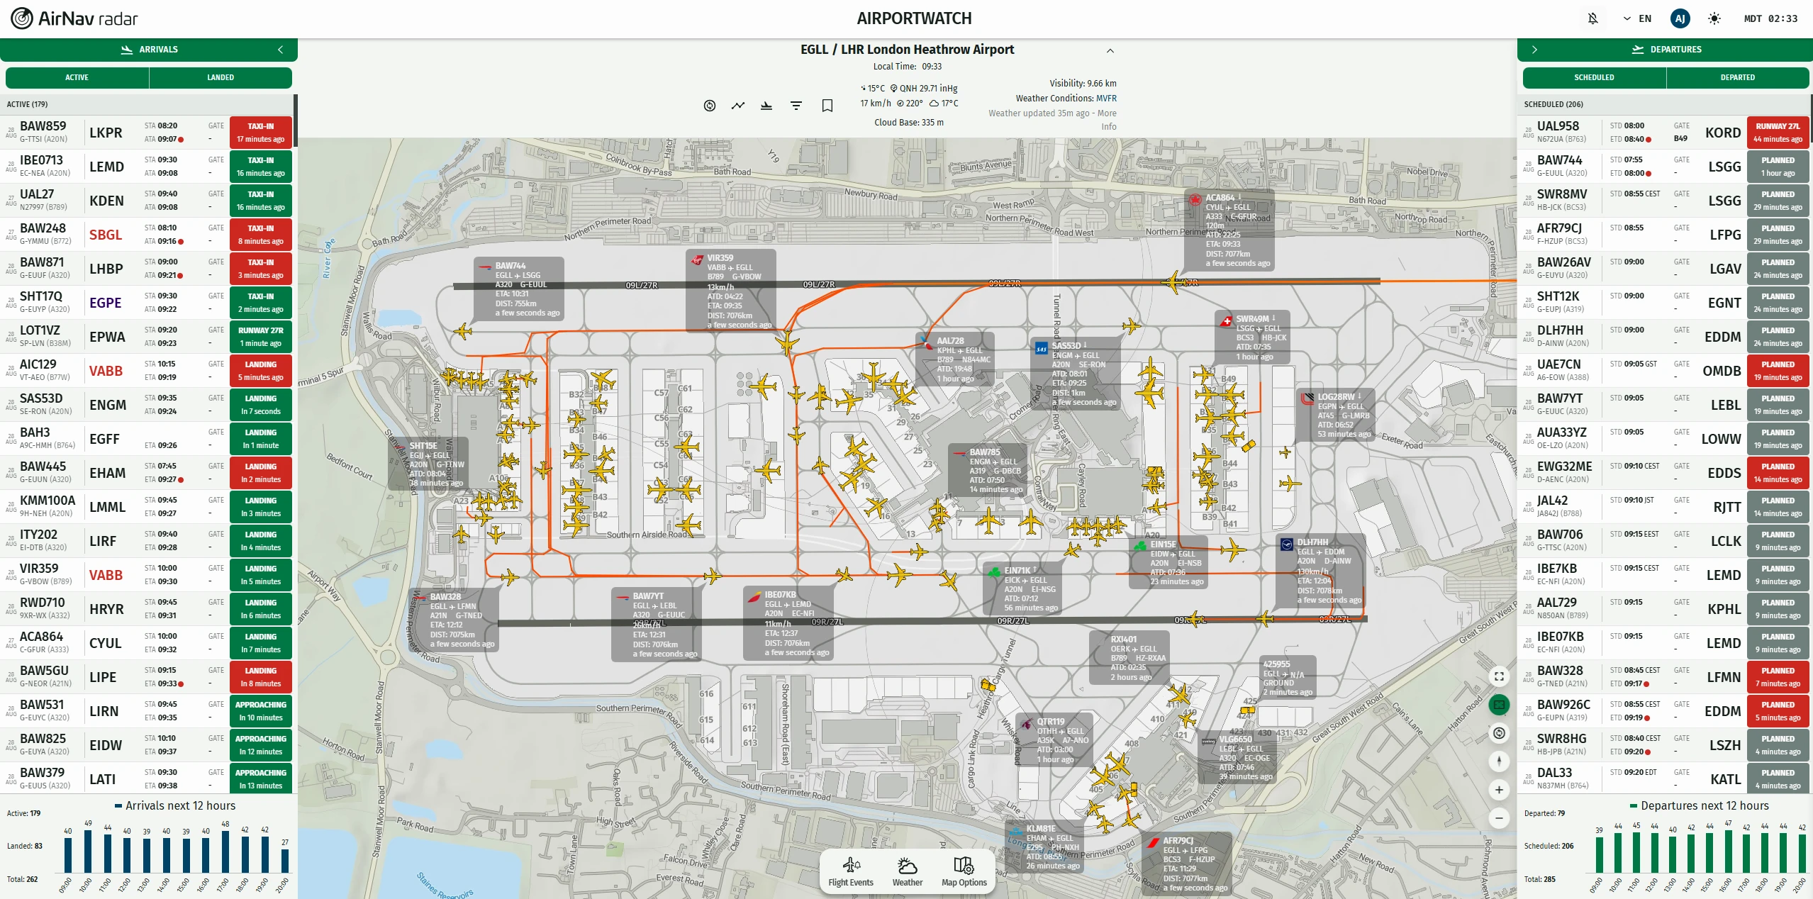Image resolution: width=1813 pixels, height=899 pixels.
Task: Click the EIN15E flight label on map
Action: [1168, 563]
